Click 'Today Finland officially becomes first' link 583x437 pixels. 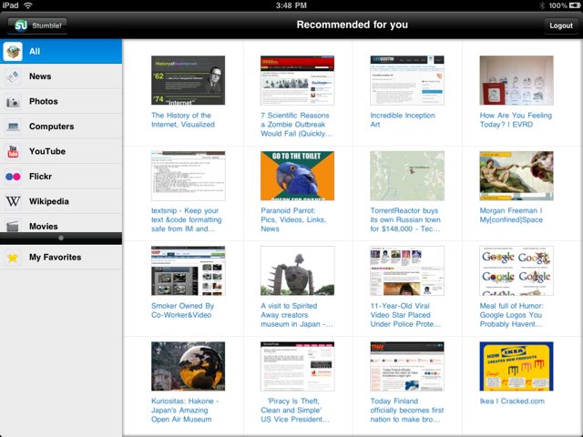point(407,411)
